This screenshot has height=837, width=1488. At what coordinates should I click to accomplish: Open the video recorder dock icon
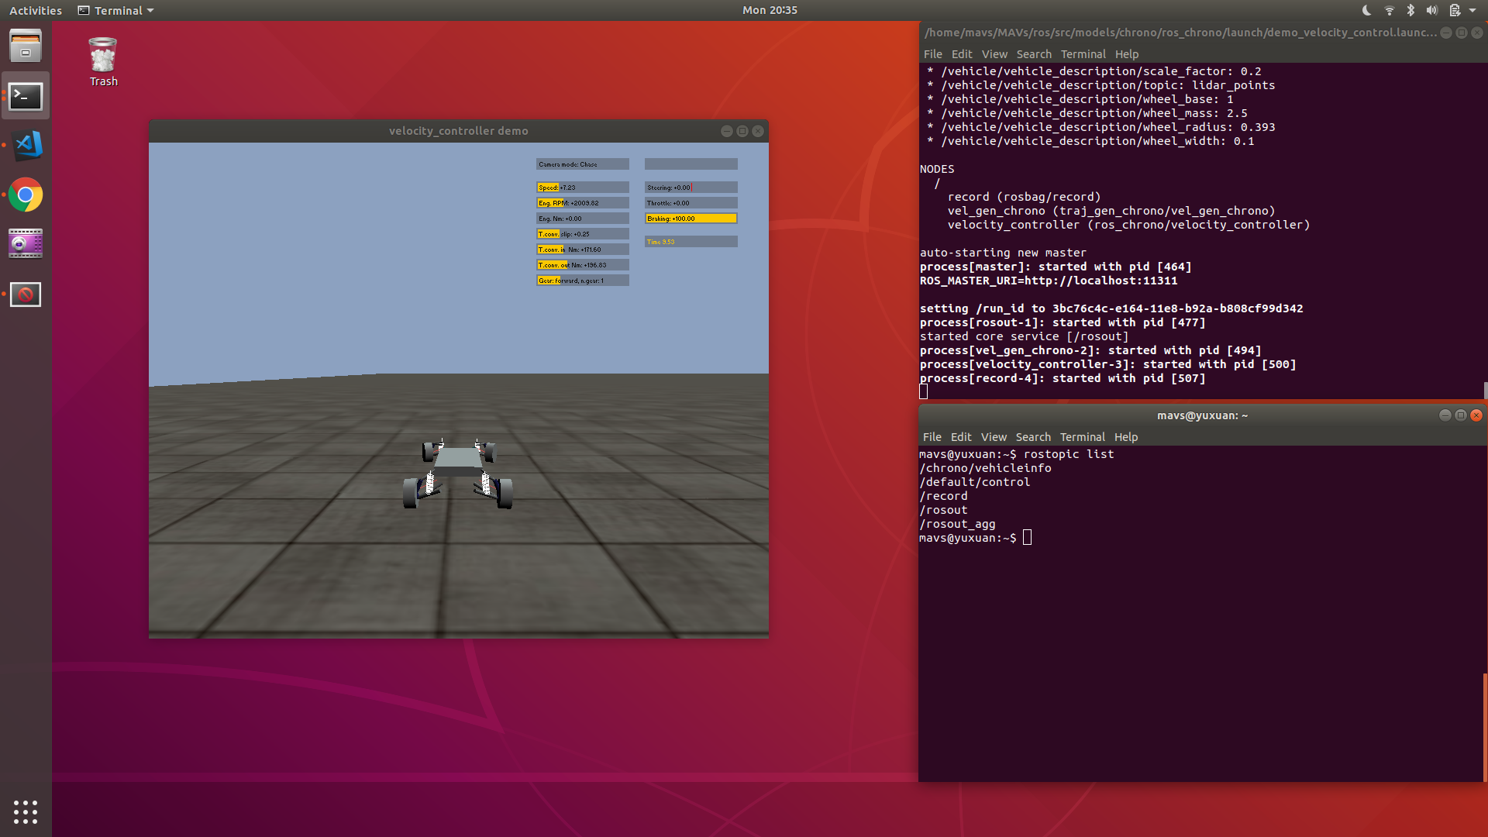tap(26, 244)
